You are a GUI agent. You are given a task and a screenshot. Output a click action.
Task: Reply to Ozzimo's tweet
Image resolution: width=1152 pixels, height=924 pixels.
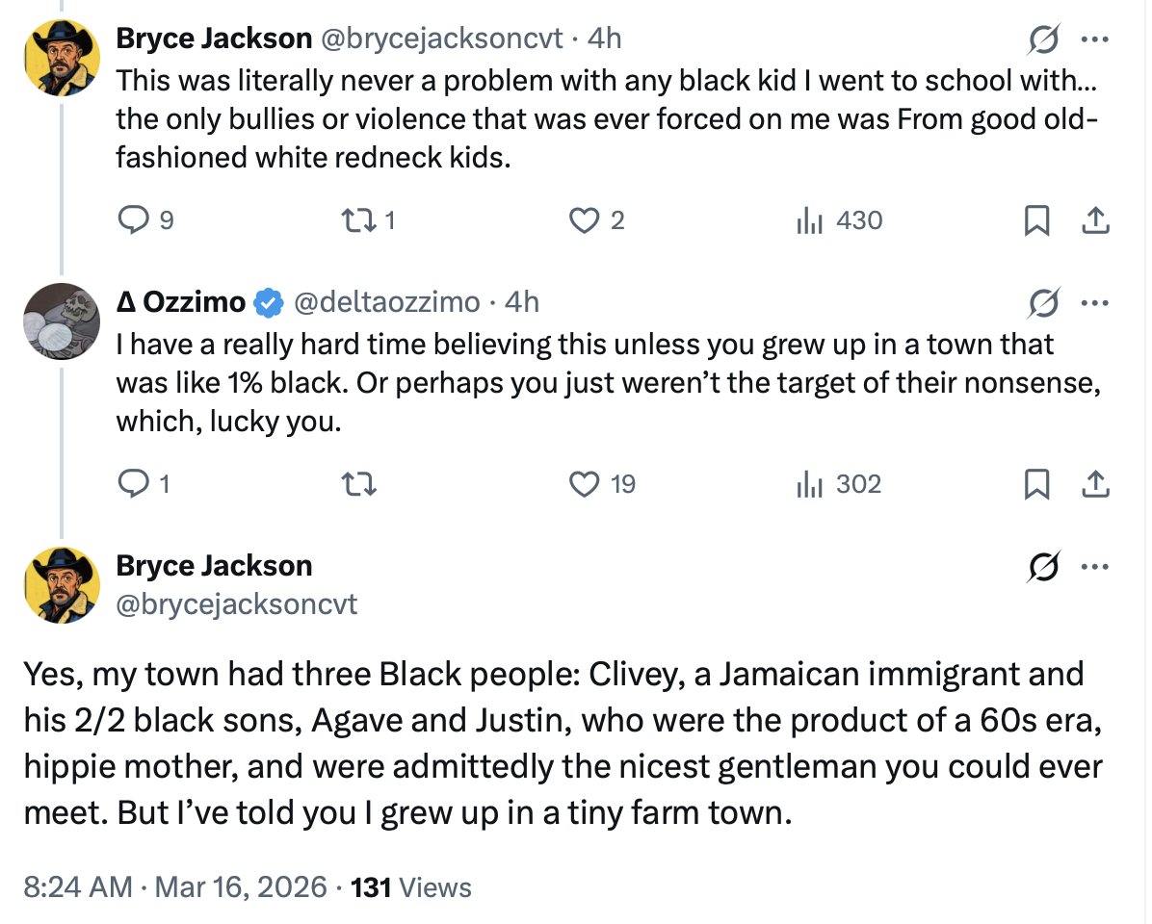click(131, 484)
